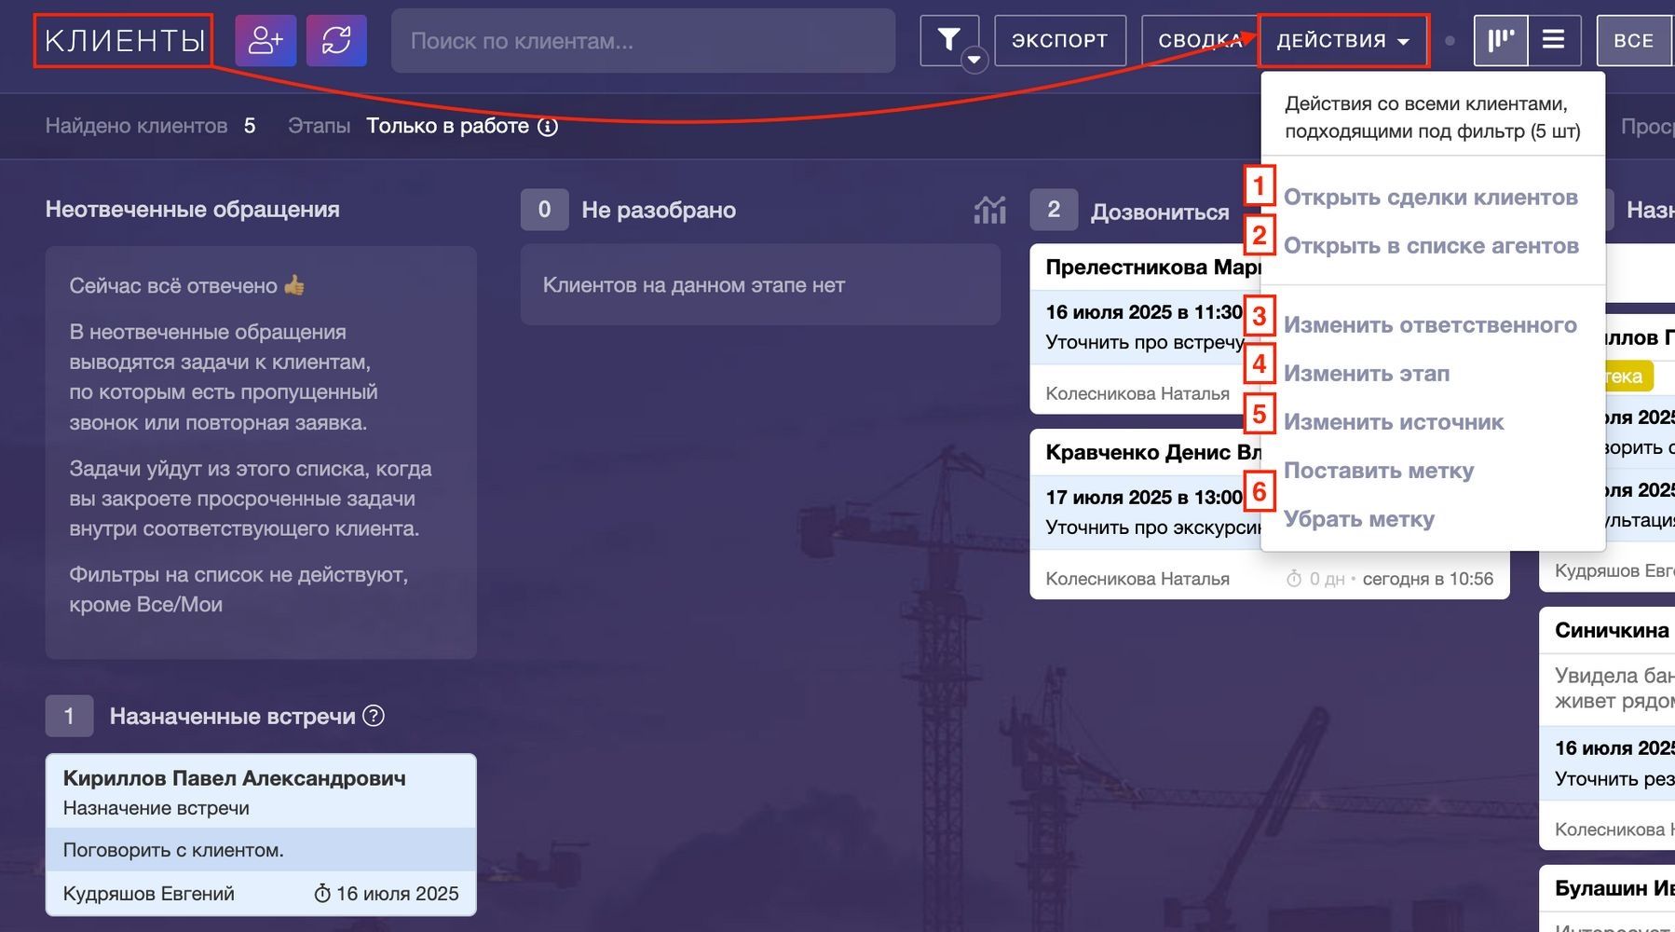
Task: Open the ДЕЙСТВИЯ dropdown menu
Action: pos(1343,40)
